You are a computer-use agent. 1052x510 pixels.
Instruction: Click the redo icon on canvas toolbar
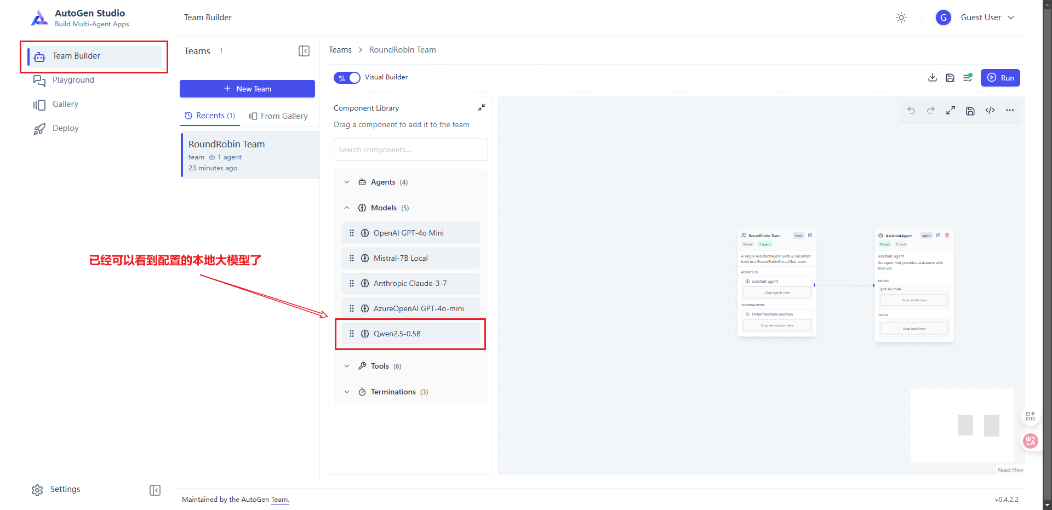[931, 111]
